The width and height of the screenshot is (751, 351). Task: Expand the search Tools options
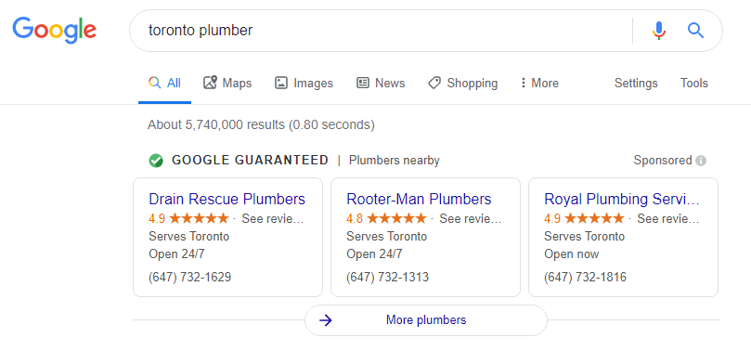[x=694, y=84]
